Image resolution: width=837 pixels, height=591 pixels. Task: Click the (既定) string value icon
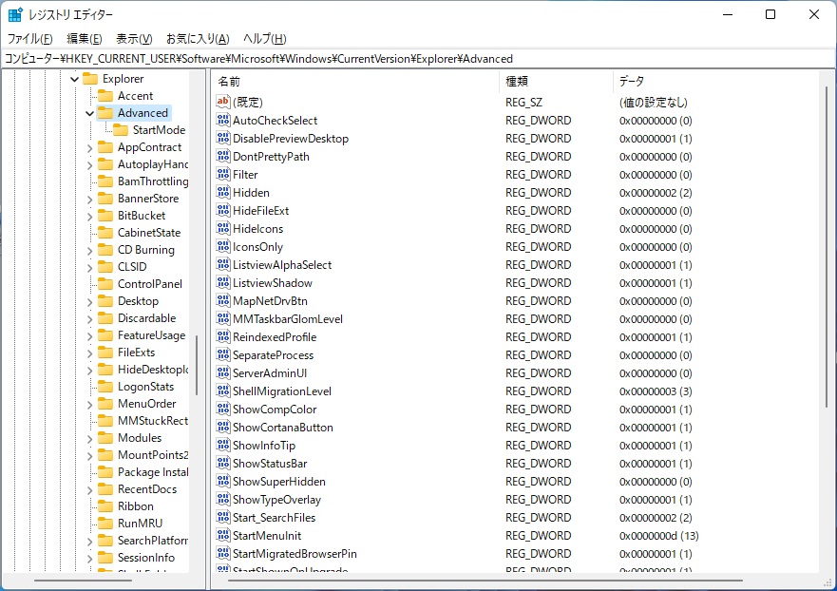coord(223,102)
